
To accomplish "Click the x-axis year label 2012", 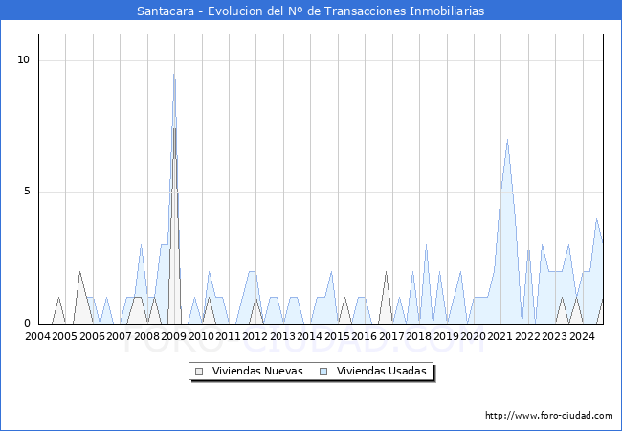I will click(255, 336).
